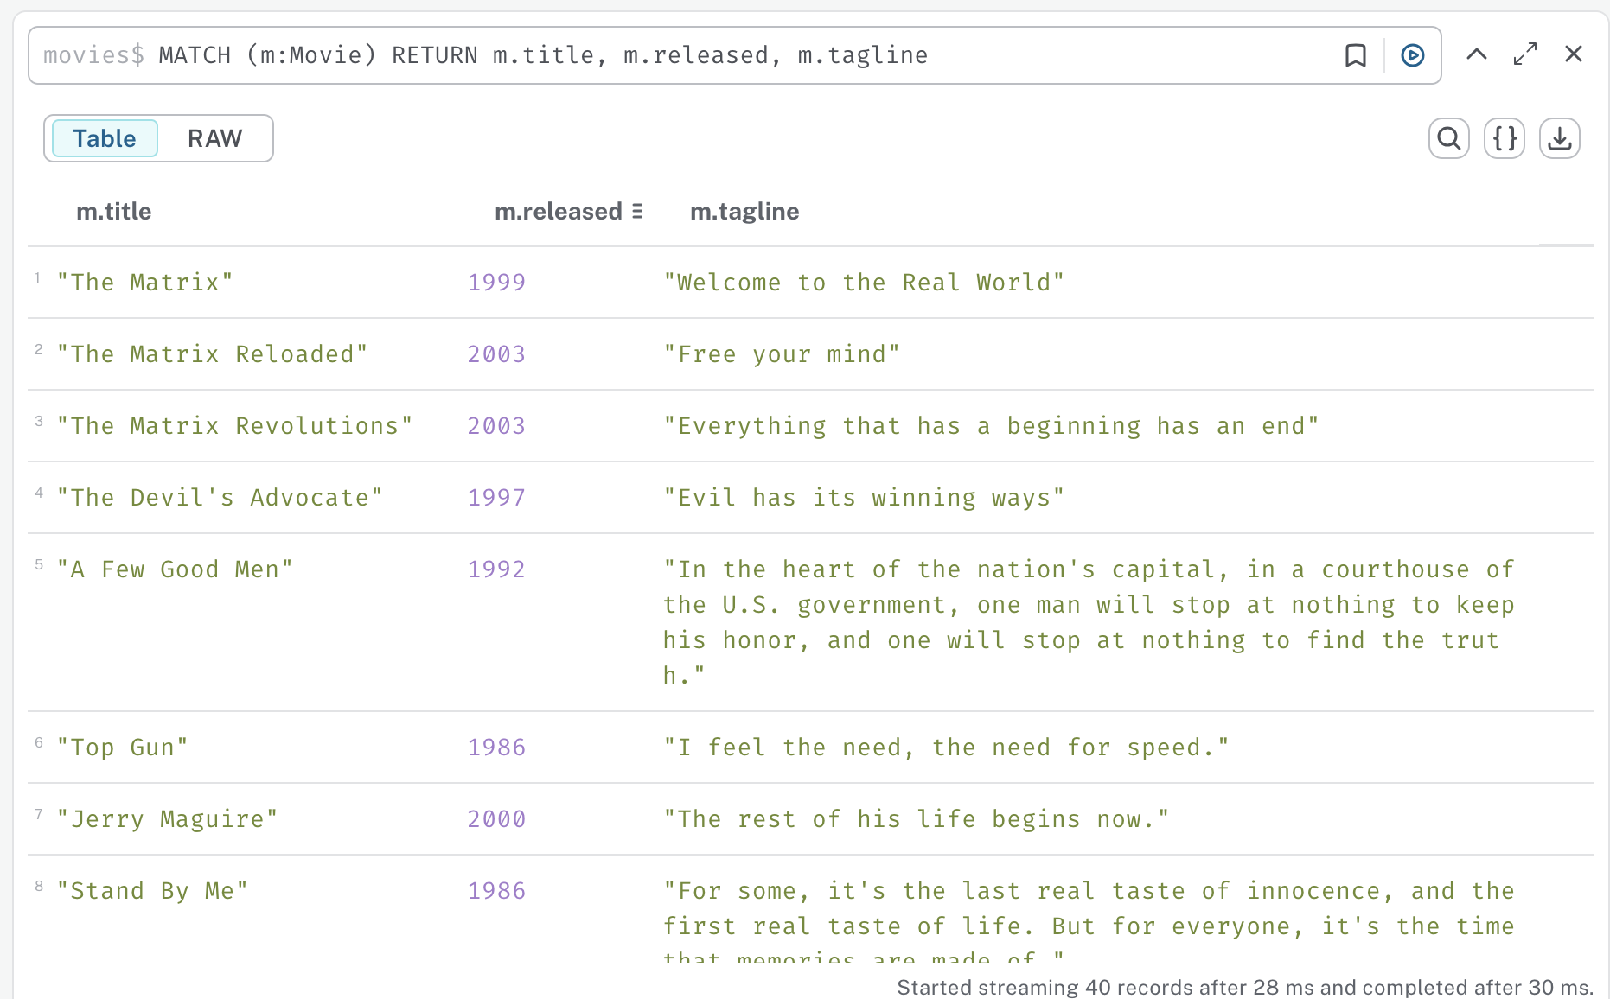Click the 1997 released value
This screenshot has height=999, width=1610.
[x=496, y=498]
